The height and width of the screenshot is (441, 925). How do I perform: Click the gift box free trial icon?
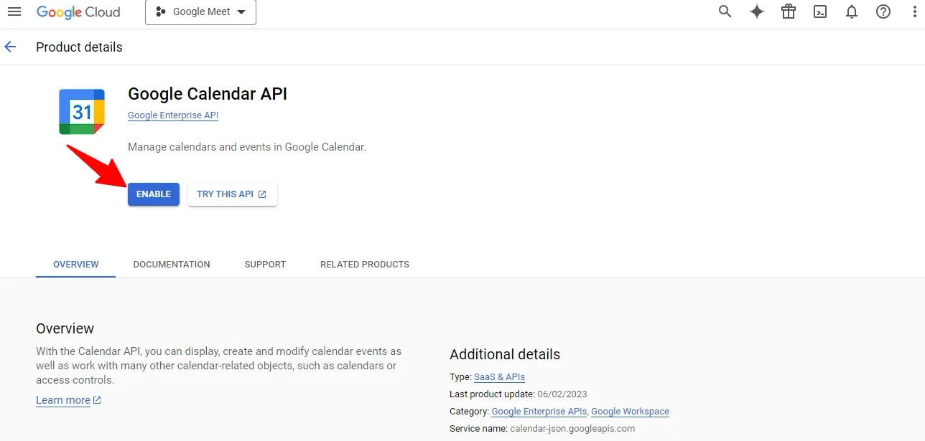[x=789, y=11]
